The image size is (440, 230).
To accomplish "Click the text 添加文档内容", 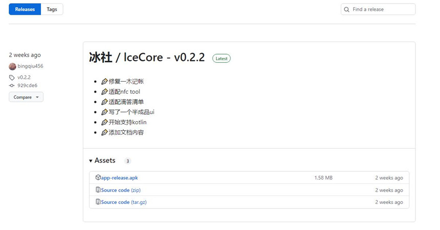I will point(126,132).
